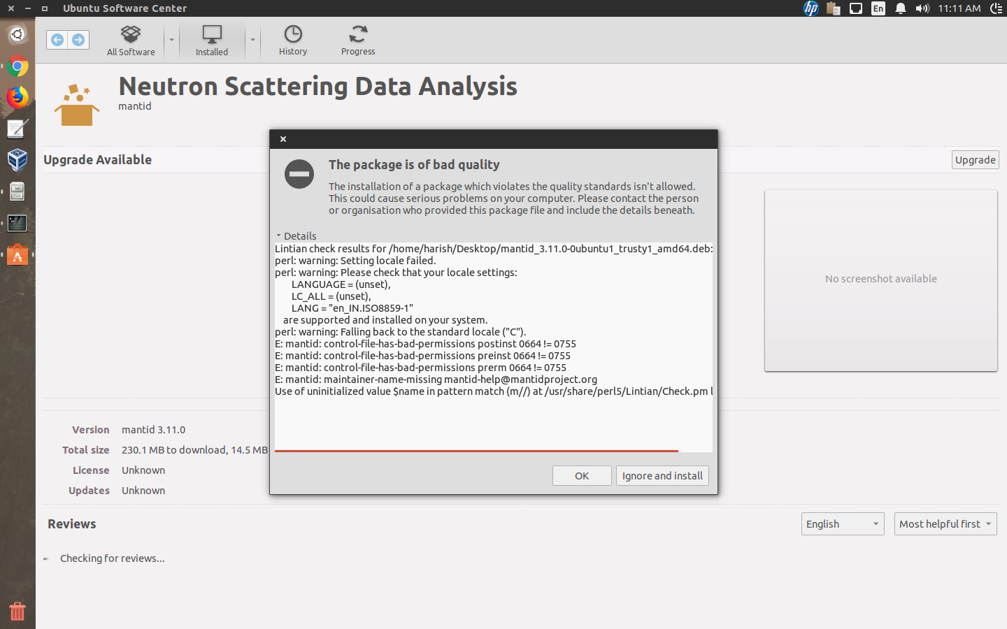Image resolution: width=1007 pixels, height=629 pixels.
Task: Open VirtualBox from the launcher
Action: (17, 160)
